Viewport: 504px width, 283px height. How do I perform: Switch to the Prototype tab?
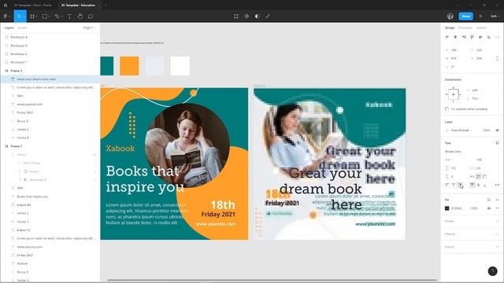point(465,28)
